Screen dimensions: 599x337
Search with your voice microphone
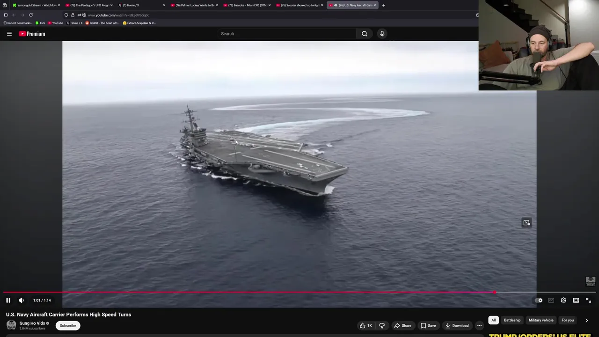tap(382, 34)
